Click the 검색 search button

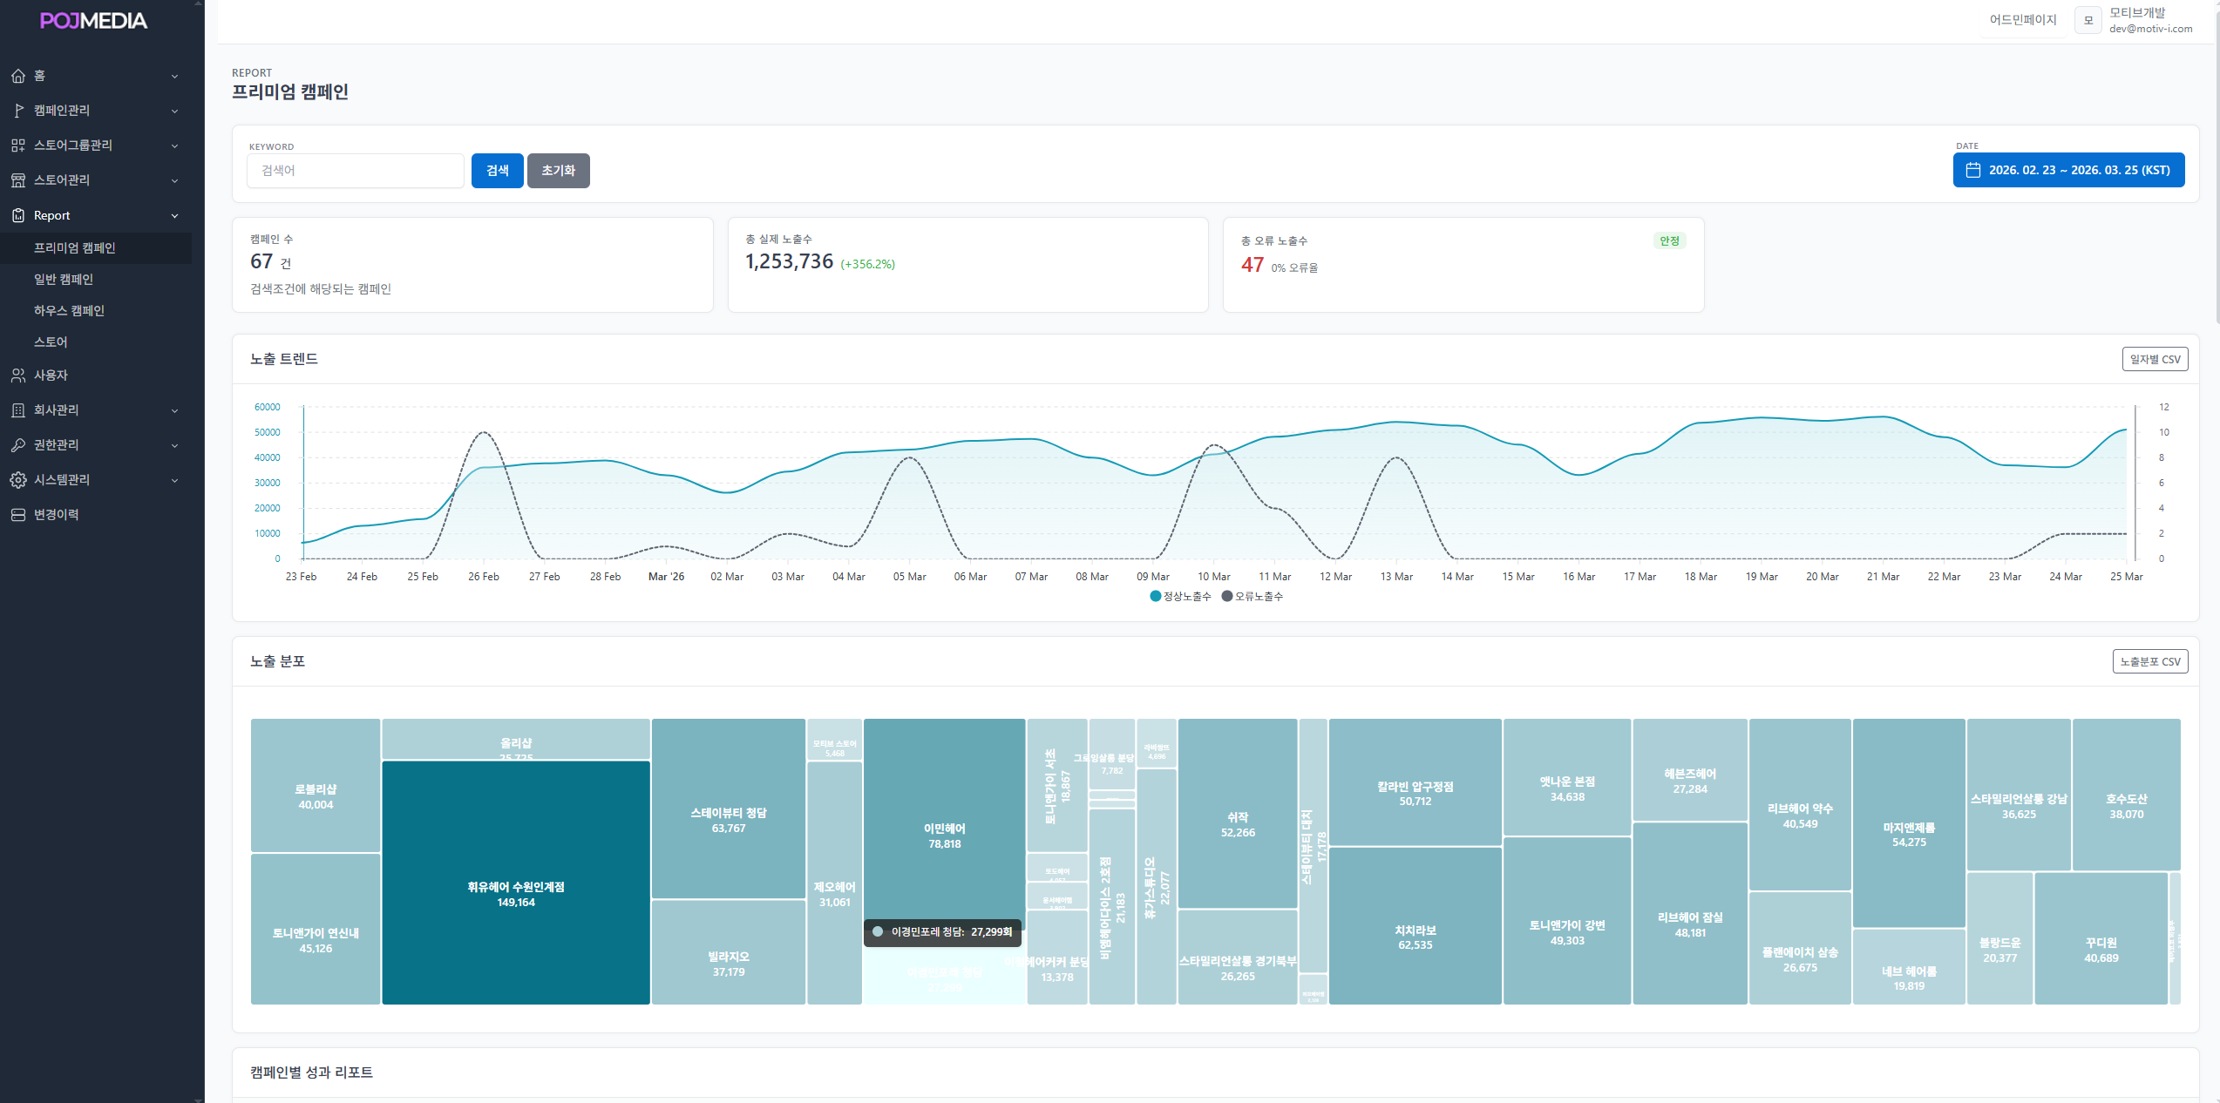tap(497, 171)
